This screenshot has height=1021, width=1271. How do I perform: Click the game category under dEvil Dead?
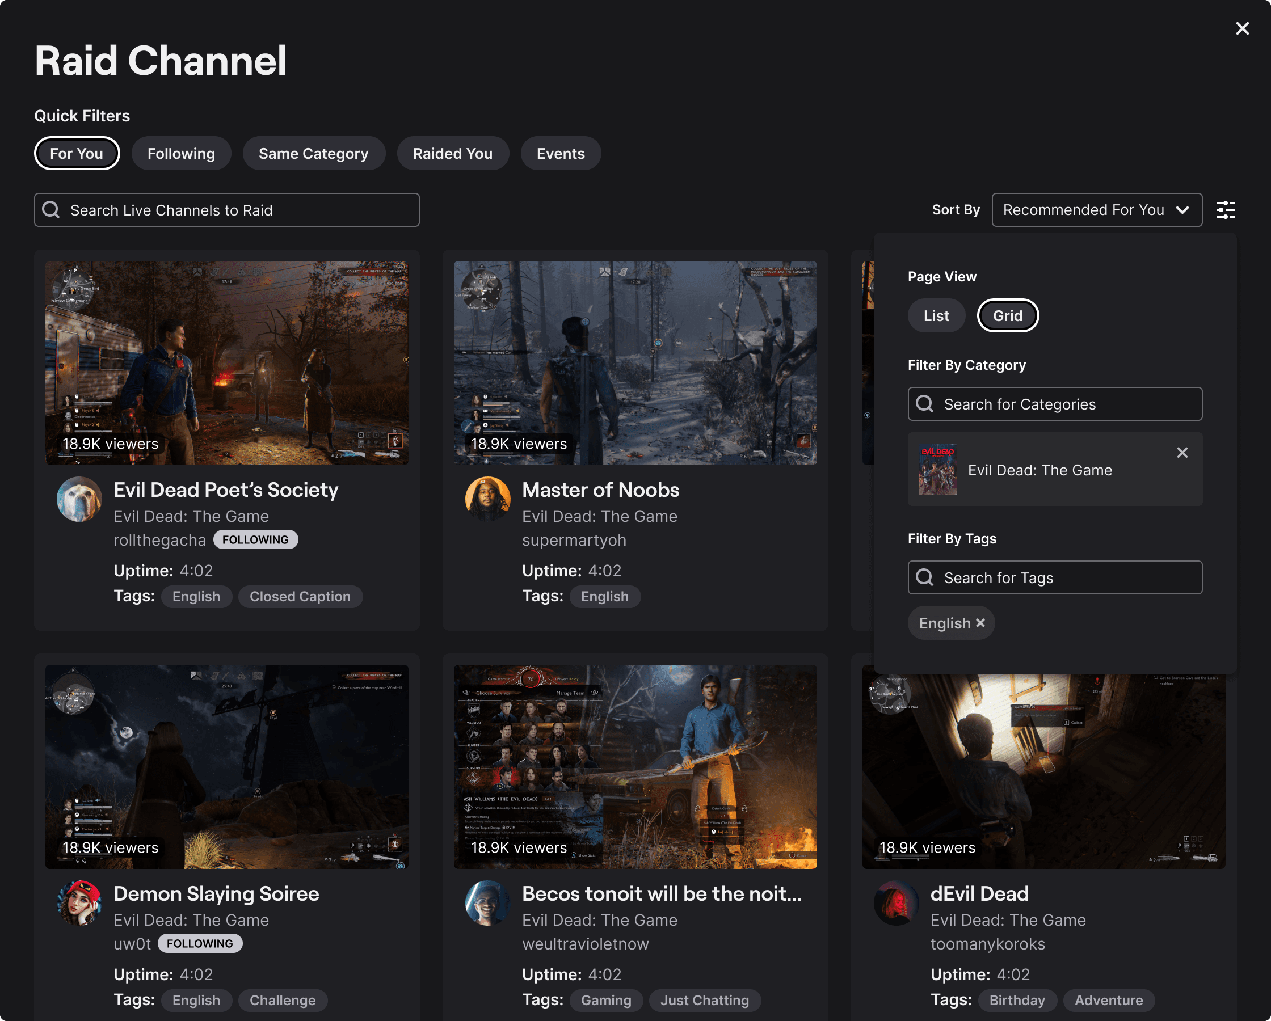point(1008,919)
